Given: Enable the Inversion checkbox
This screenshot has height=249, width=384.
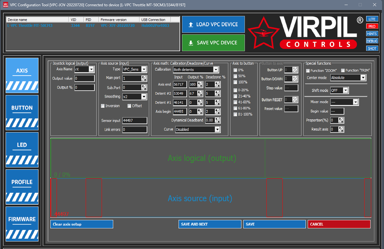Looking at the screenshot, I should (103, 106).
